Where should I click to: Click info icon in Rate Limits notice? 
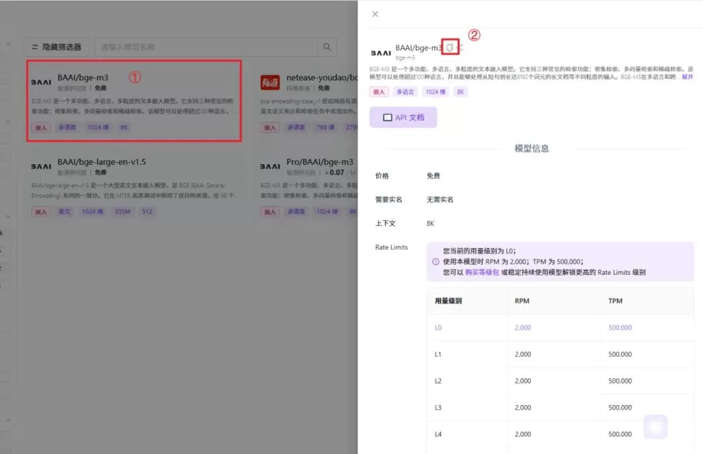[435, 262]
